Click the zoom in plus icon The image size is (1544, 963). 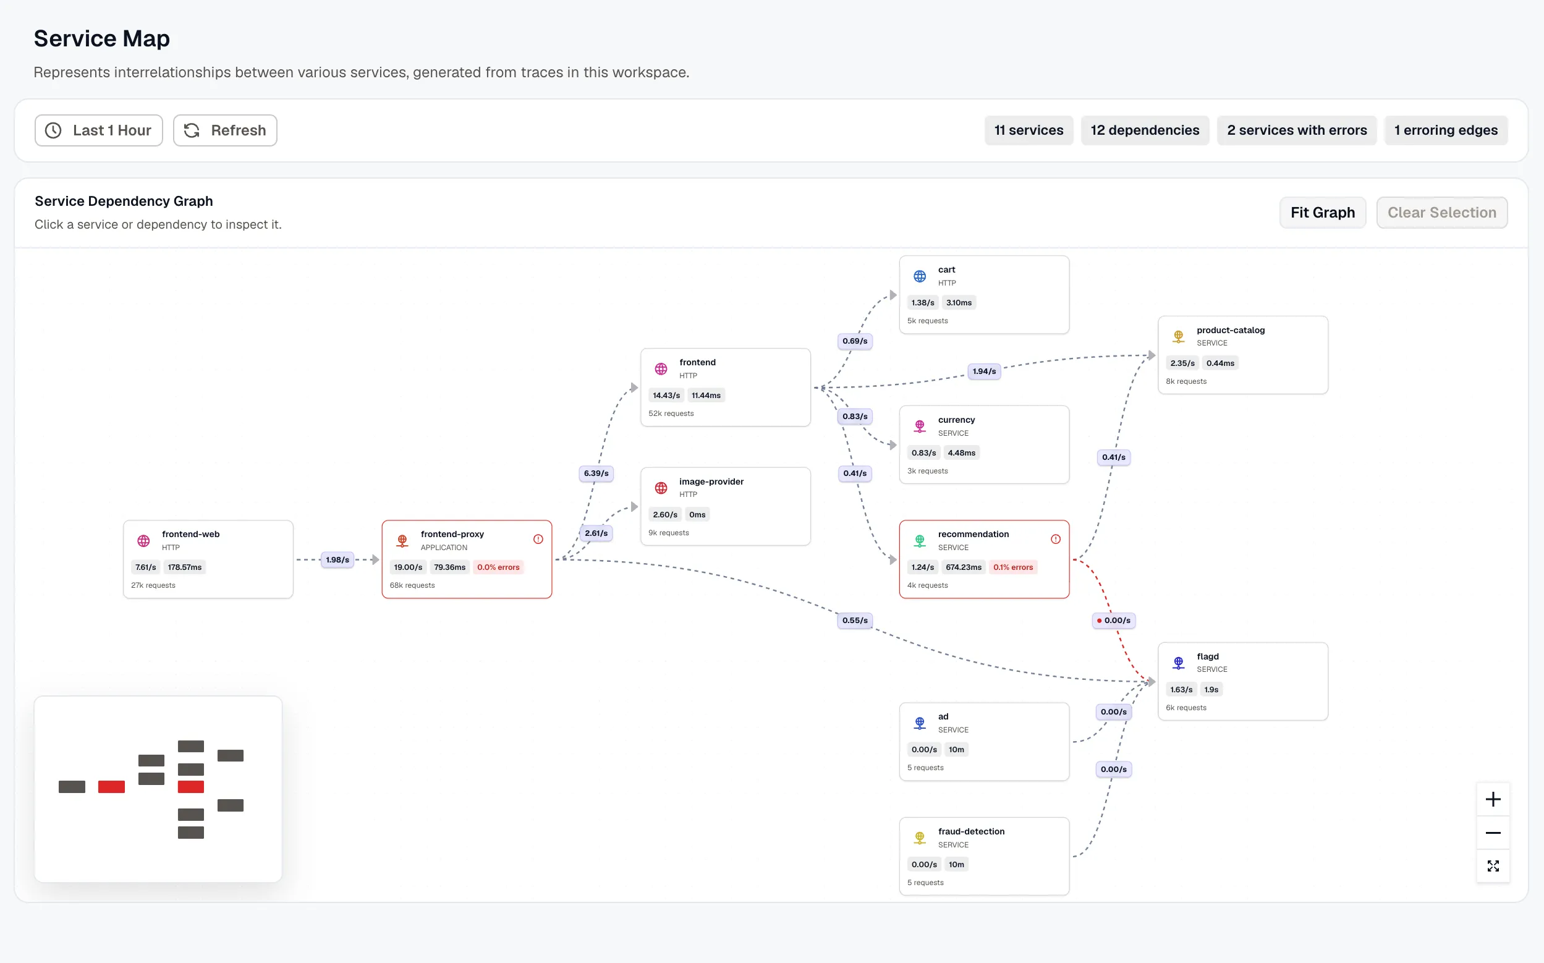point(1493,799)
